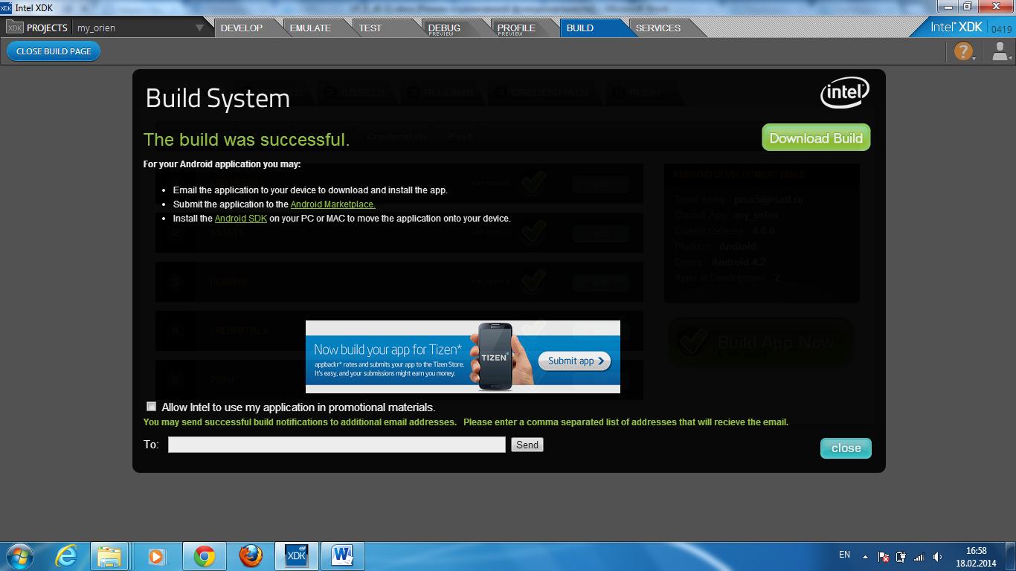The height and width of the screenshot is (571, 1016).
Task: Switch to Microsoft Word taskbar item
Action: pyautogui.click(x=343, y=556)
